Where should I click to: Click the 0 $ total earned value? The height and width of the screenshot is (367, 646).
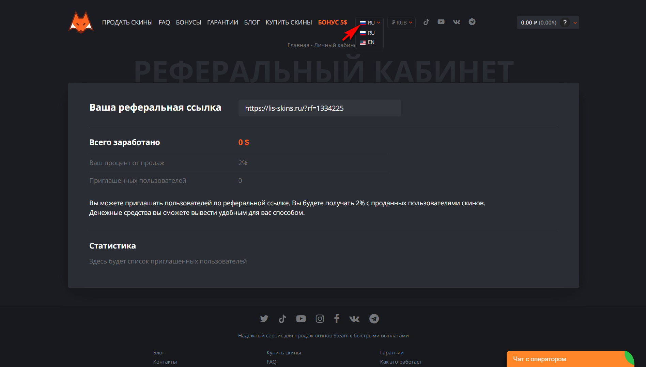(x=244, y=142)
